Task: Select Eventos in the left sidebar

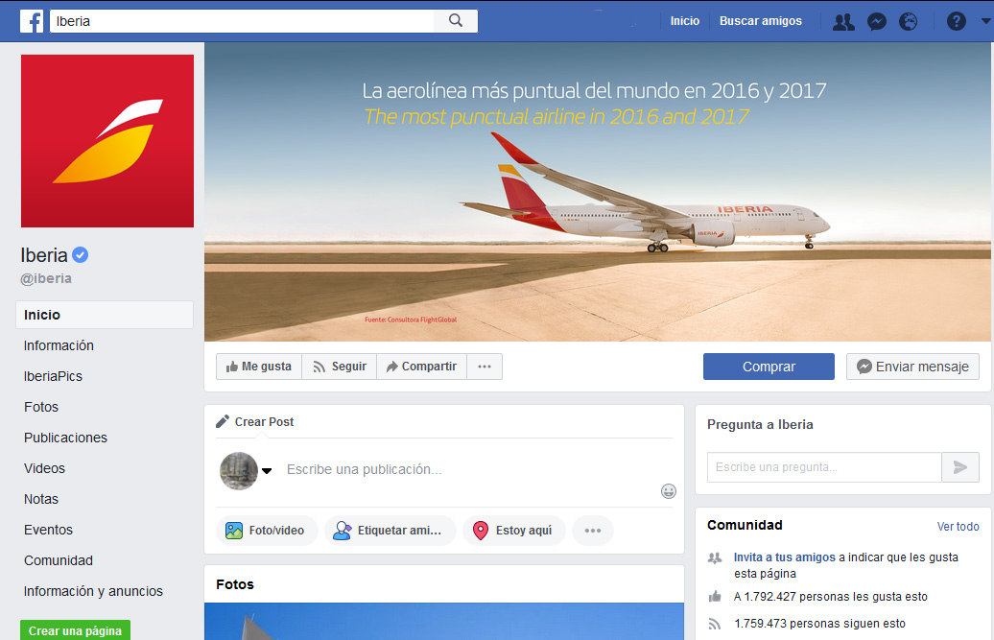Action: coord(48,530)
